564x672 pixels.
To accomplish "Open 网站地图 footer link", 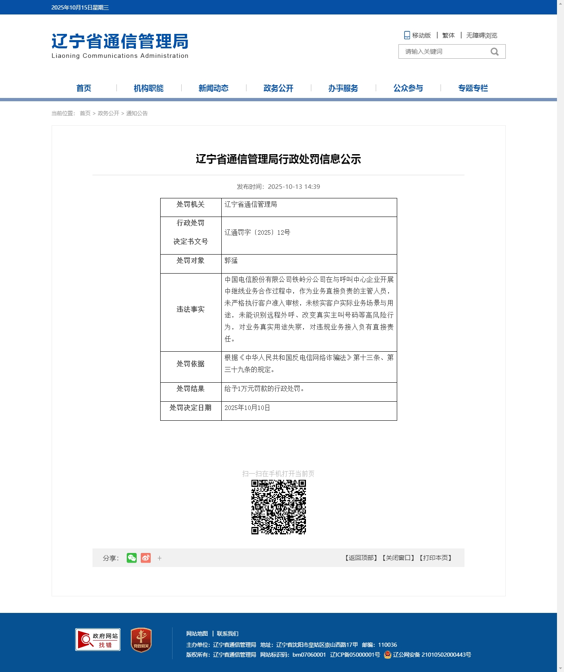I will (x=197, y=634).
